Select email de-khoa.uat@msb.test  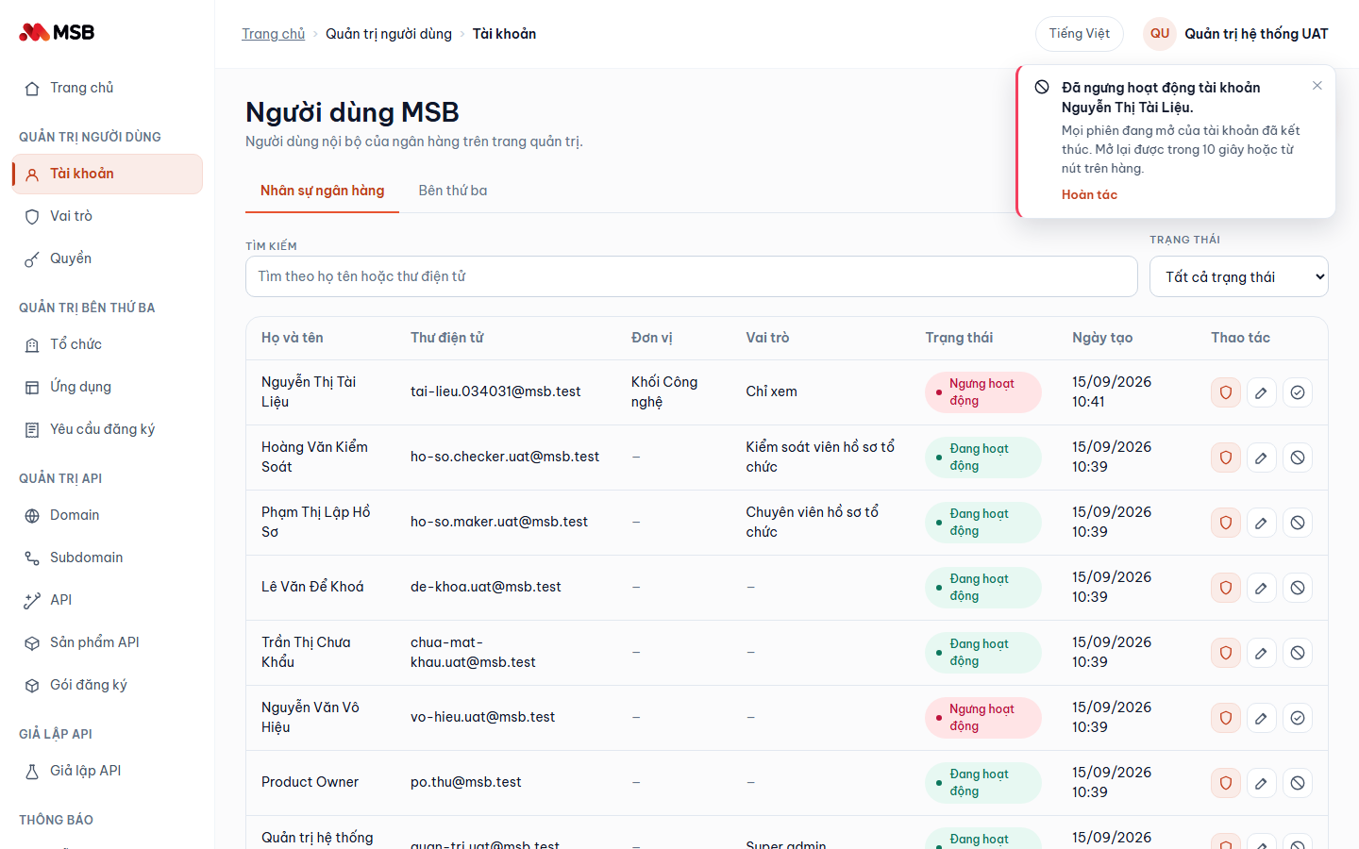point(486,587)
